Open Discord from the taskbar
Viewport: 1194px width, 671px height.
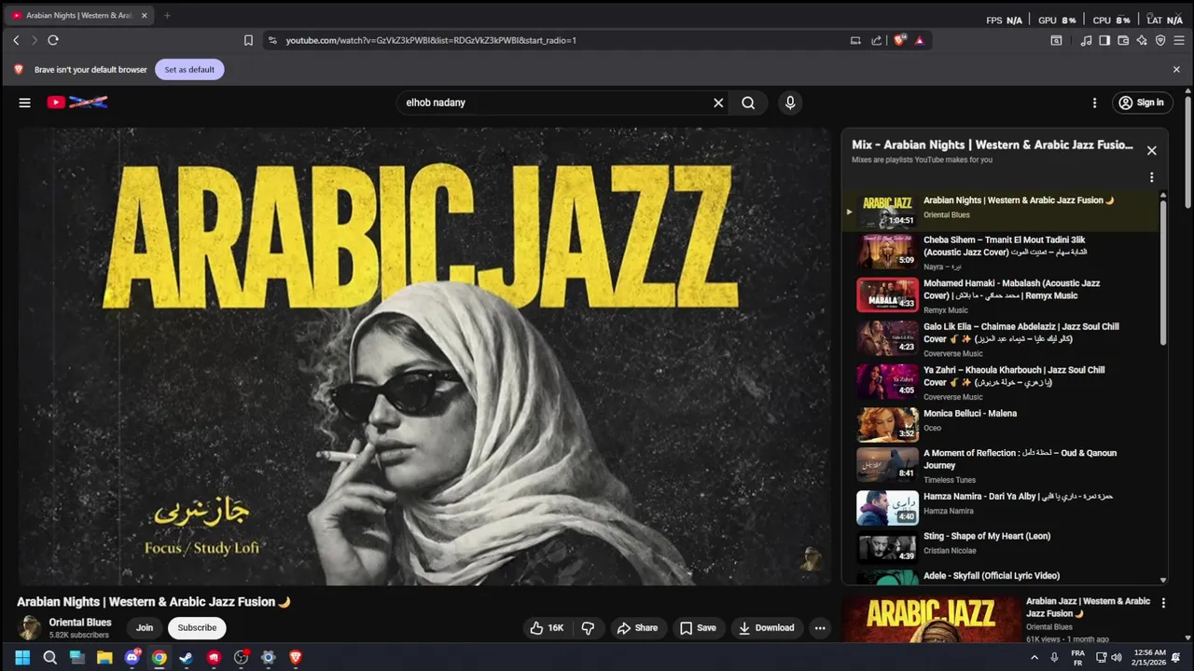click(132, 657)
